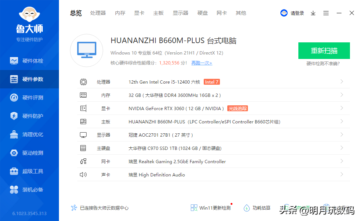Viewport: 361px width, 221px height.
Task: Expand the 显卡 RTX 3060 row chevron
Action: pyautogui.click(x=342, y=108)
